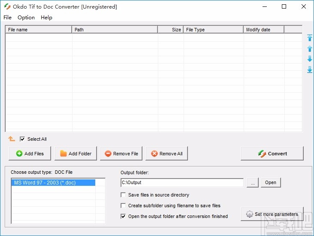314x236 pixels.
Task: Click the orange up-level arrow icon
Action: tap(12, 139)
